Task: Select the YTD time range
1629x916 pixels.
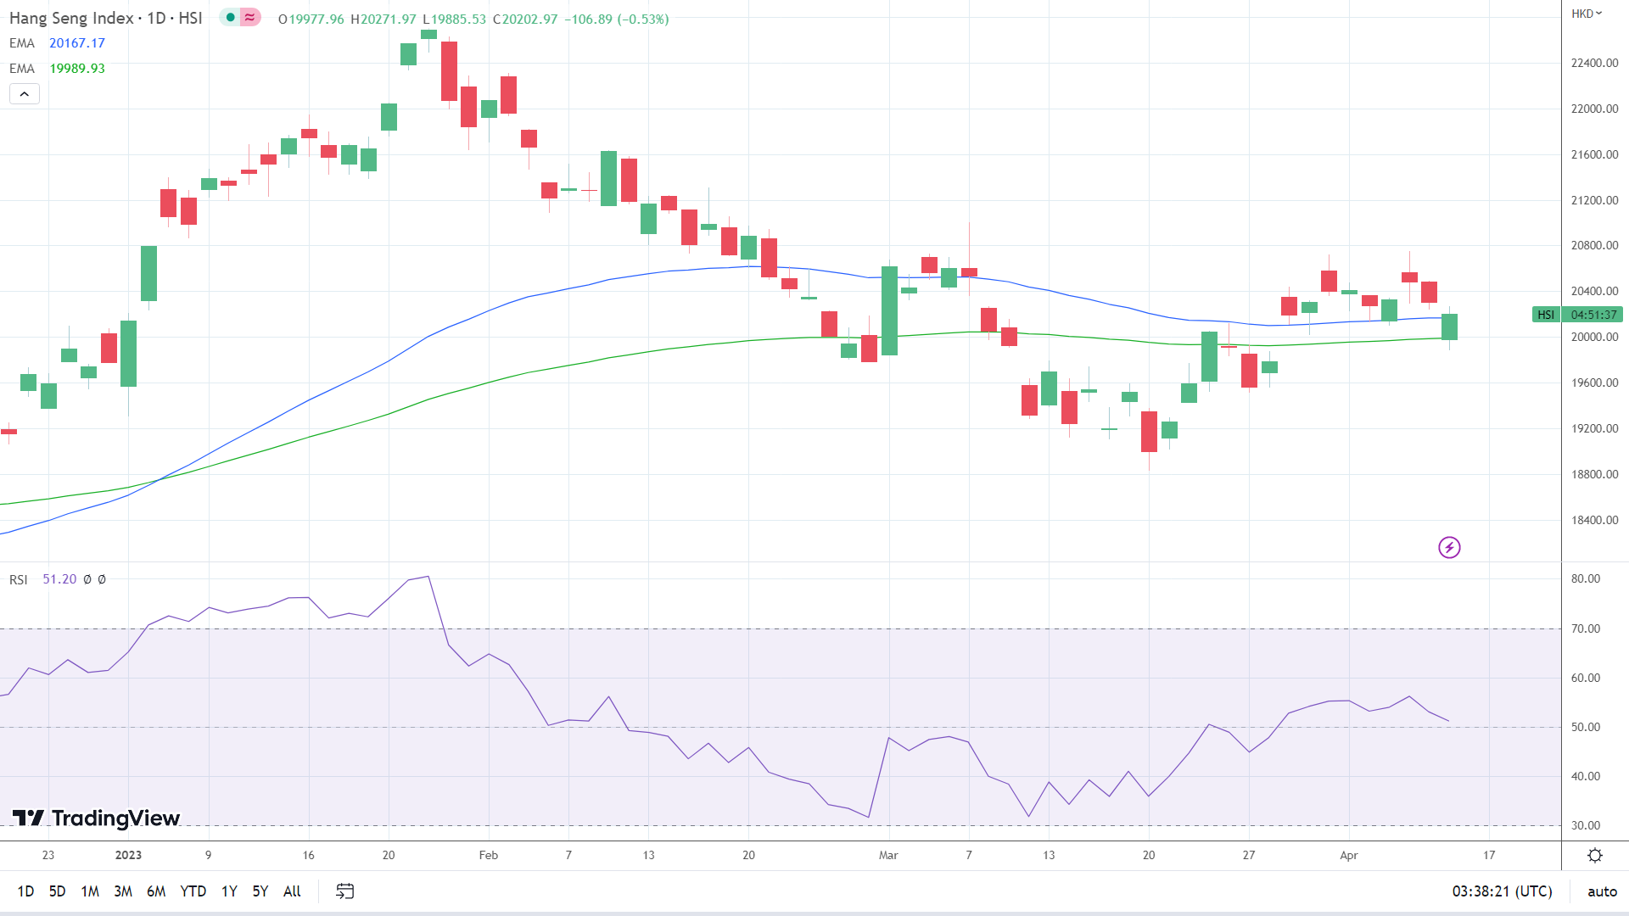Action: tap(193, 891)
